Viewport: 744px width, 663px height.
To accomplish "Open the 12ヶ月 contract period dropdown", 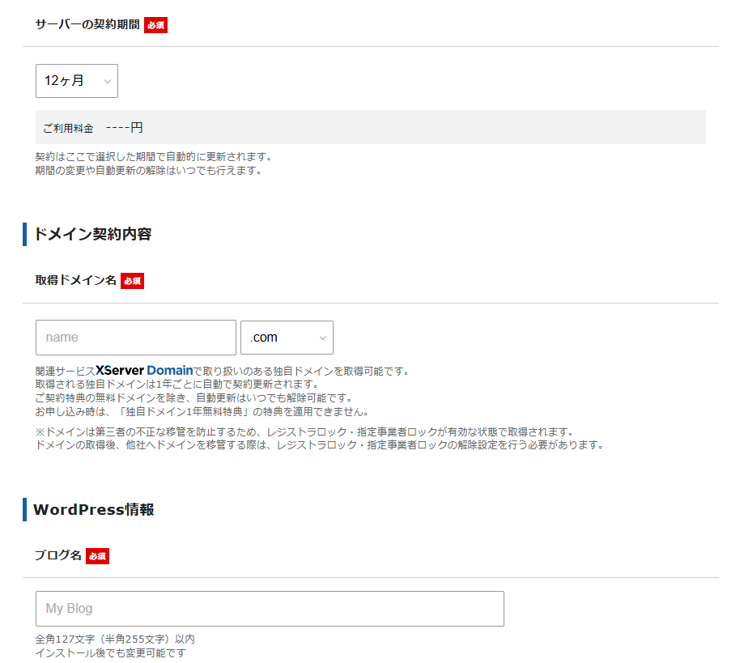I will point(76,81).
